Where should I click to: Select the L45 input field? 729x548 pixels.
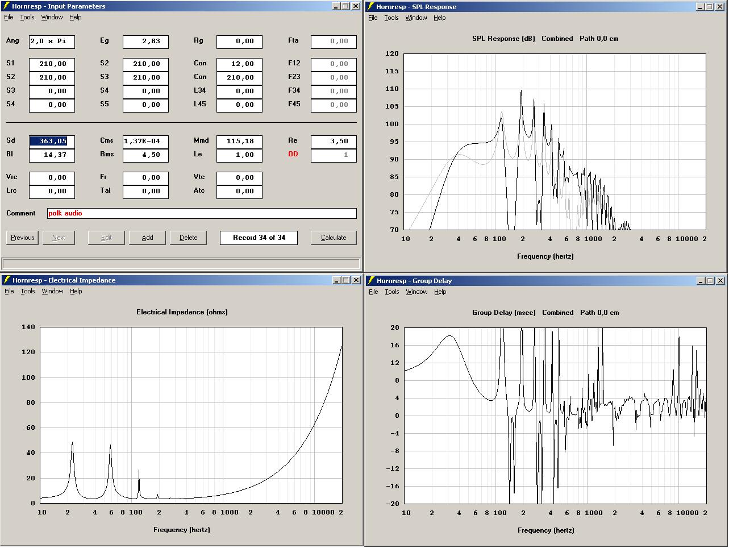239,105
